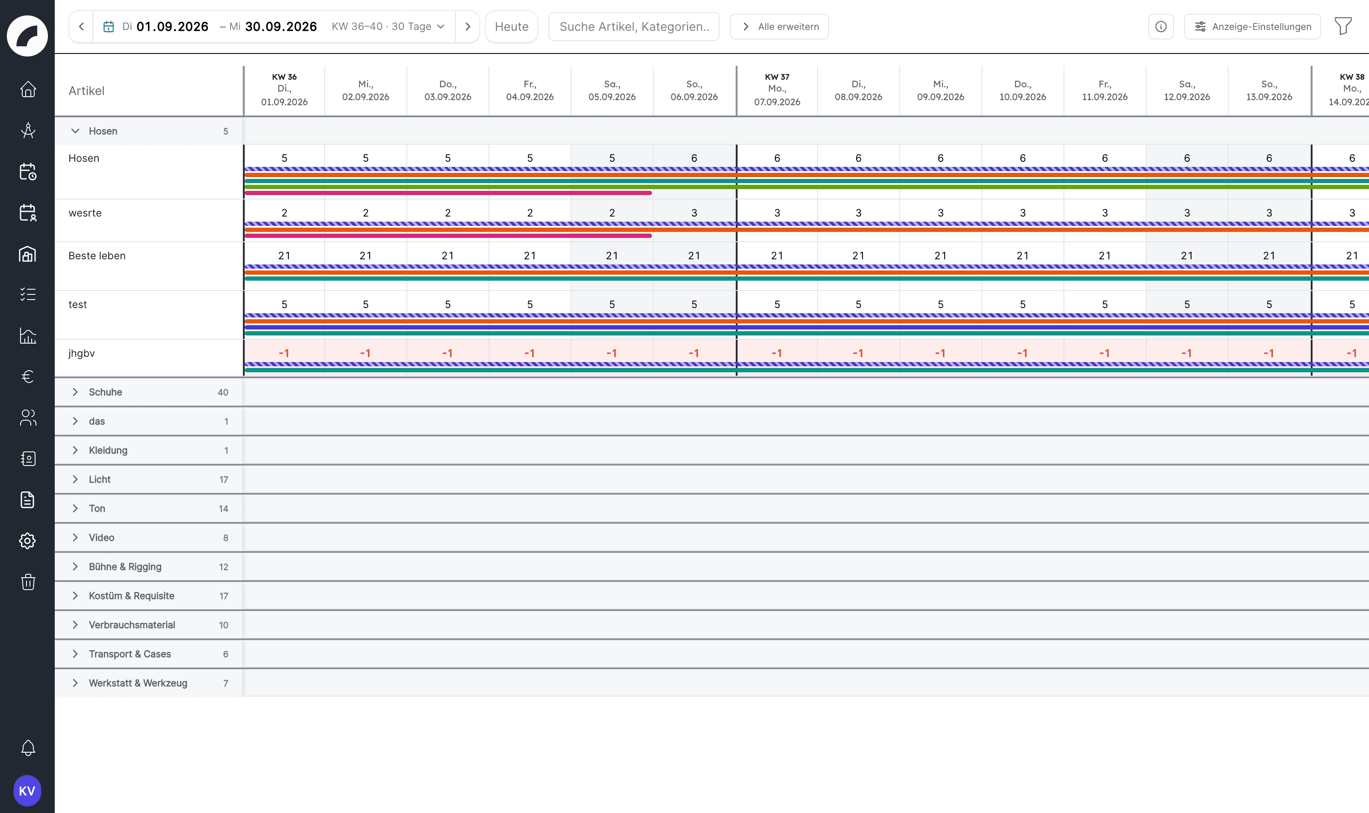Open the calendar with person icon
Screen dimensions: 1369x813
[27, 213]
